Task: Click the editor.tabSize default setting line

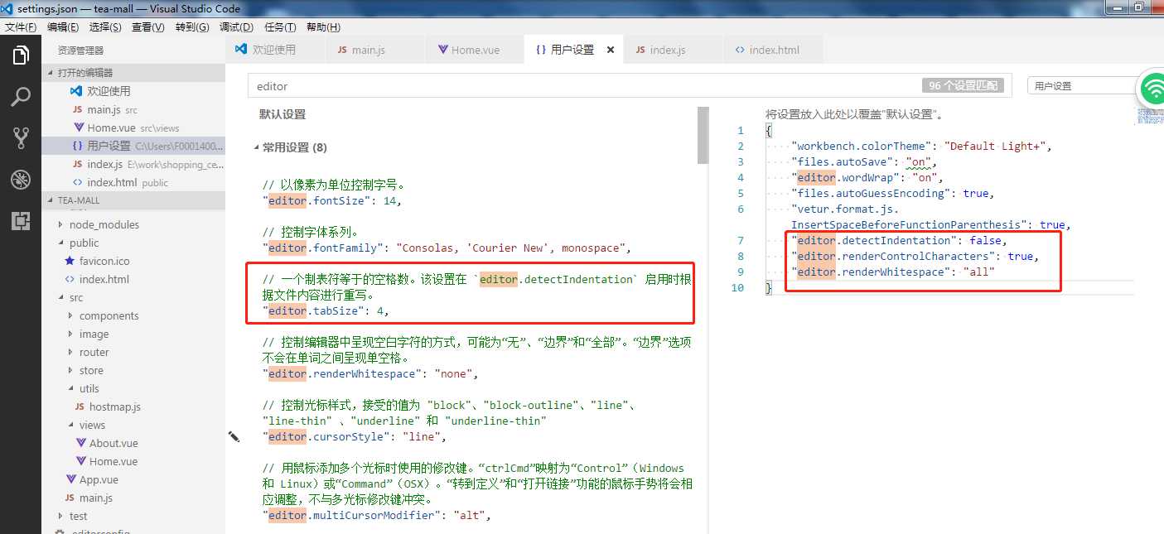Action: (x=326, y=311)
